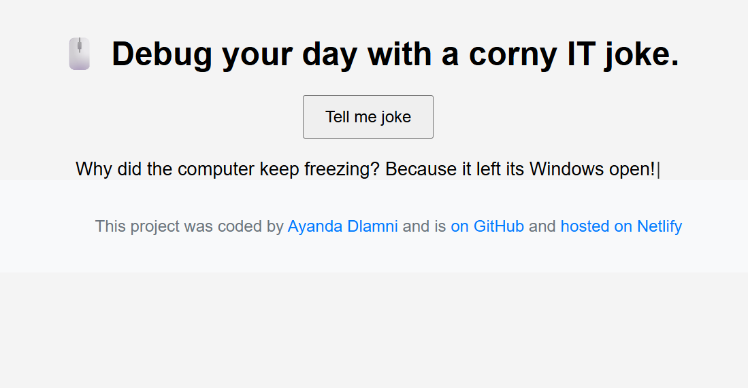Click the blinking cursor after "open!"
The image size is (748, 388).
pyautogui.click(x=658, y=169)
